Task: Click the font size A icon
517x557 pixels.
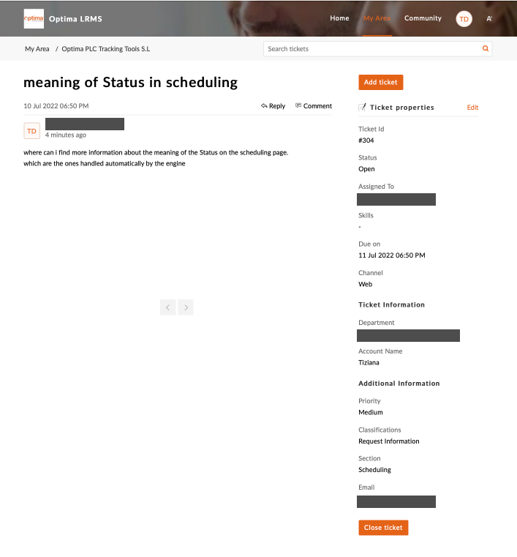Action: pos(489,19)
